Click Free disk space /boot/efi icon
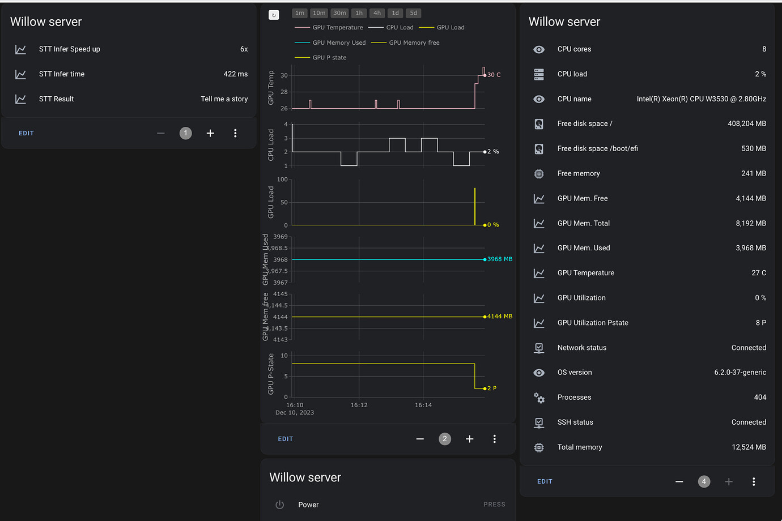The image size is (782, 521). [539, 149]
